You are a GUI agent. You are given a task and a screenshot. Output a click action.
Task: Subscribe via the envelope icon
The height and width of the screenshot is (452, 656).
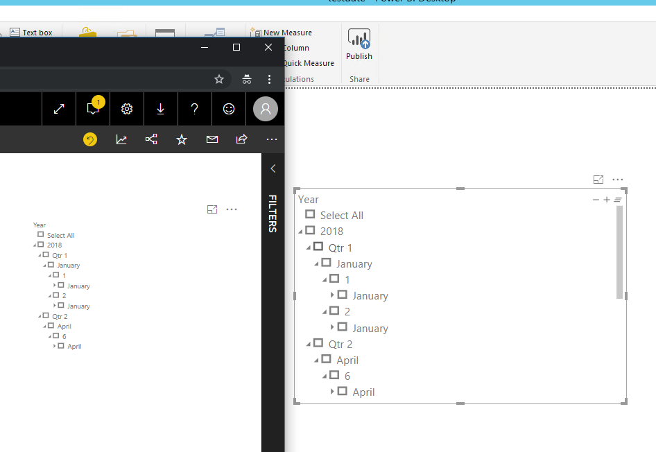pyautogui.click(x=212, y=139)
